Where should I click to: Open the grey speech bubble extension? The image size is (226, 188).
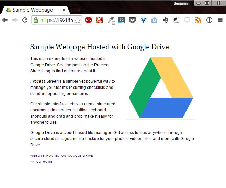click(x=187, y=20)
